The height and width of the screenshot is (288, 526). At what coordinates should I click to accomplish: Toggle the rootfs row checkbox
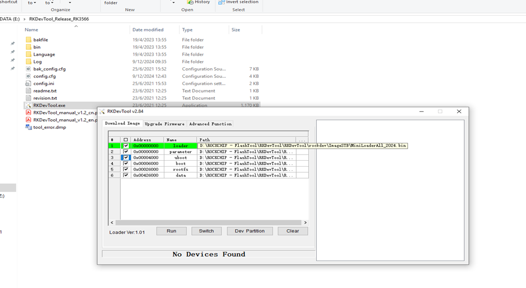coord(125,169)
